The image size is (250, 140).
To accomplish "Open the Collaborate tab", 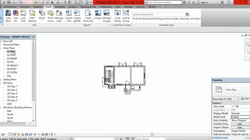I will click(x=105, y=7).
